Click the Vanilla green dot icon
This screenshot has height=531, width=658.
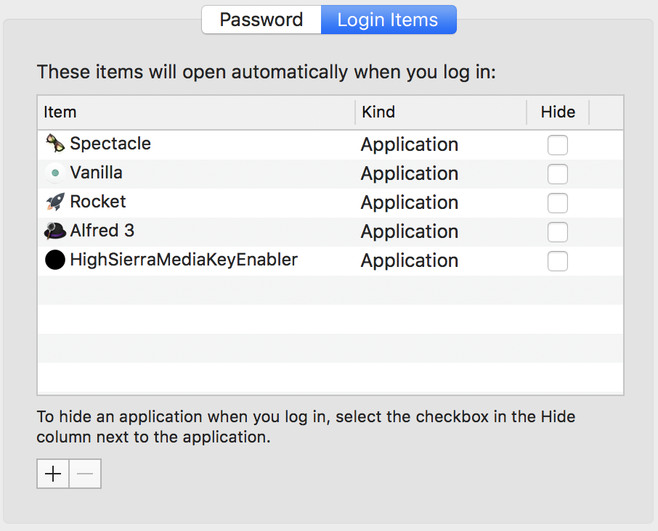coord(55,173)
